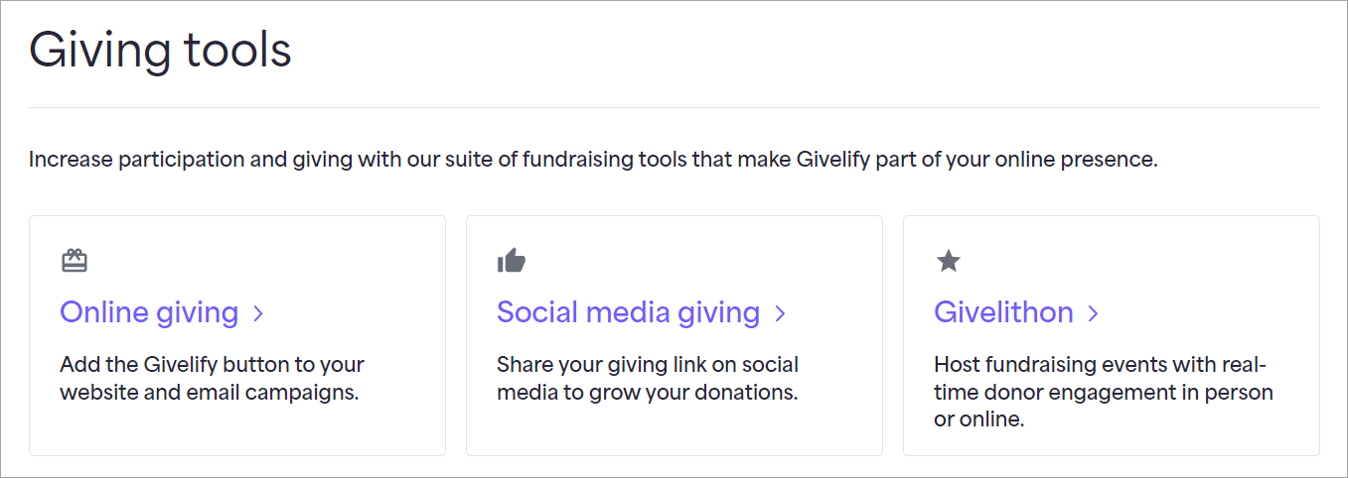Open the Givelithon link

[x=1003, y=312]
